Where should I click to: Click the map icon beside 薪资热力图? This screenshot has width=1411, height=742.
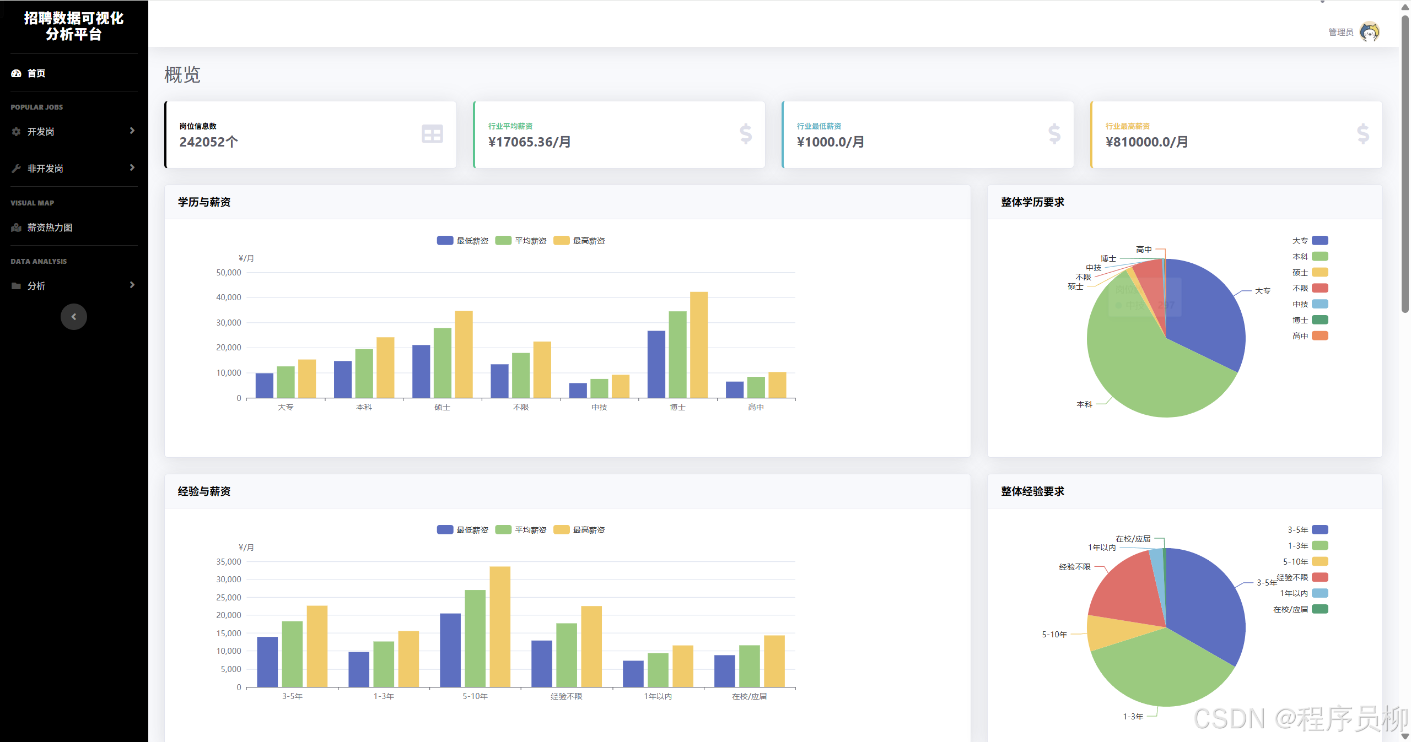pyautogui.click(x=16, y=228)
